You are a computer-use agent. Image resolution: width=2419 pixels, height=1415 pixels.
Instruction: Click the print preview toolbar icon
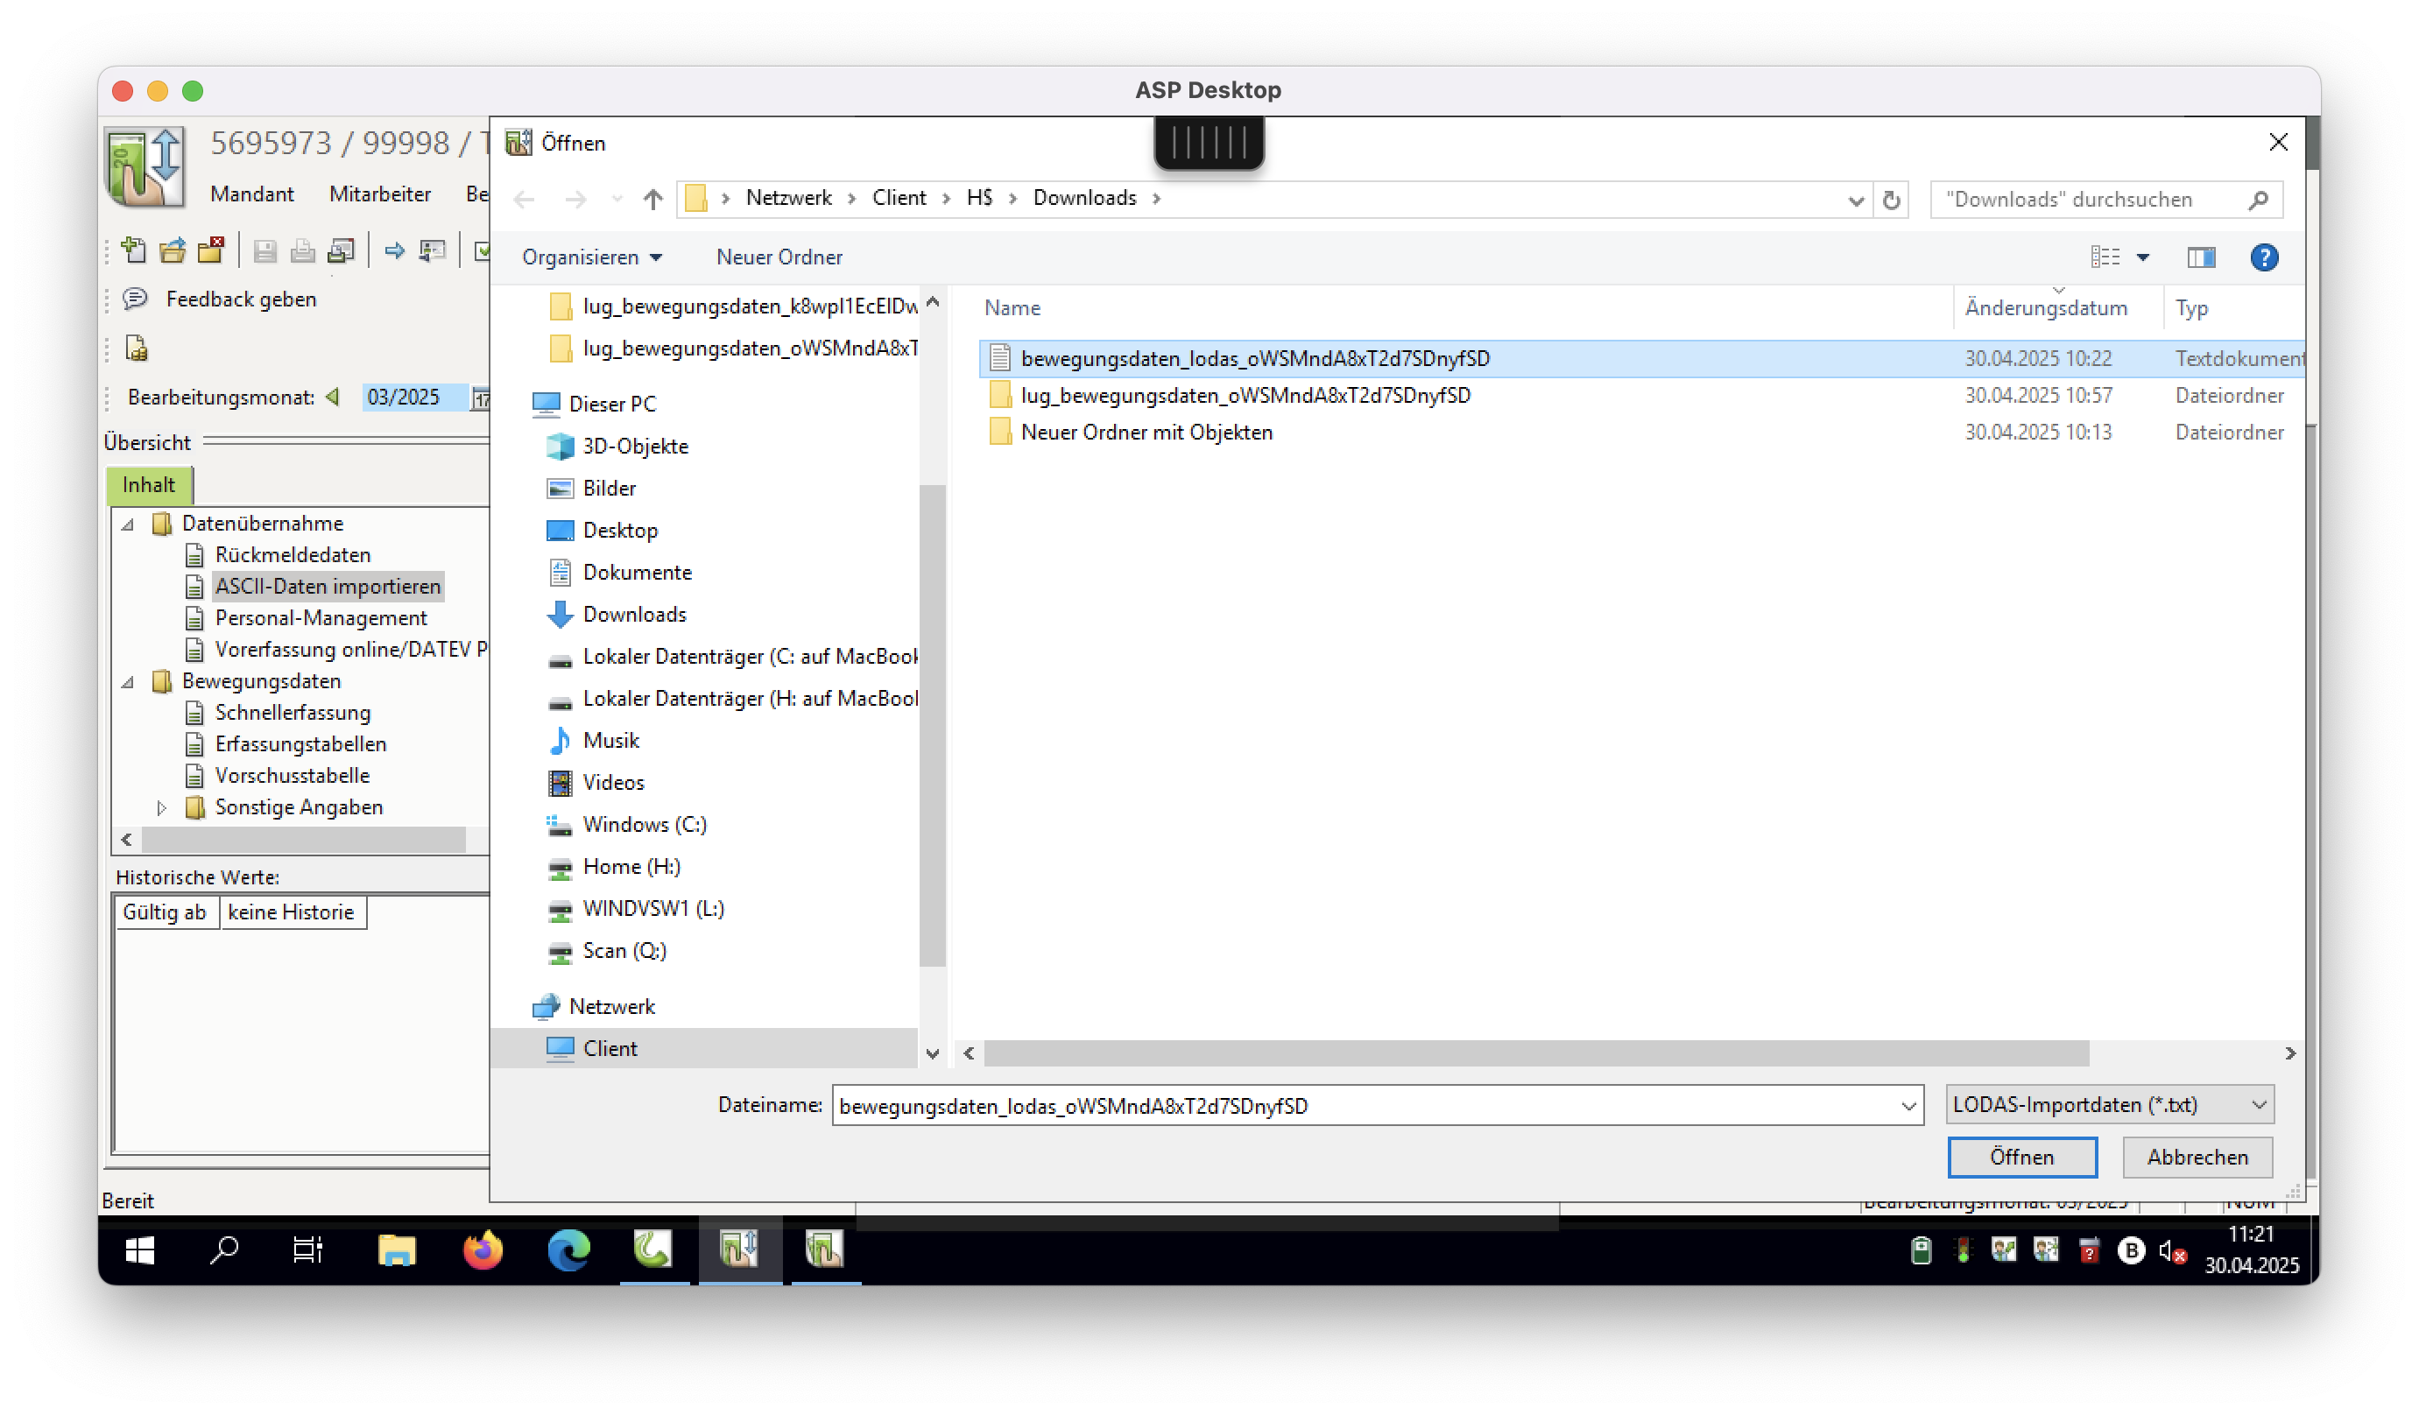click(x=341, y=250)
